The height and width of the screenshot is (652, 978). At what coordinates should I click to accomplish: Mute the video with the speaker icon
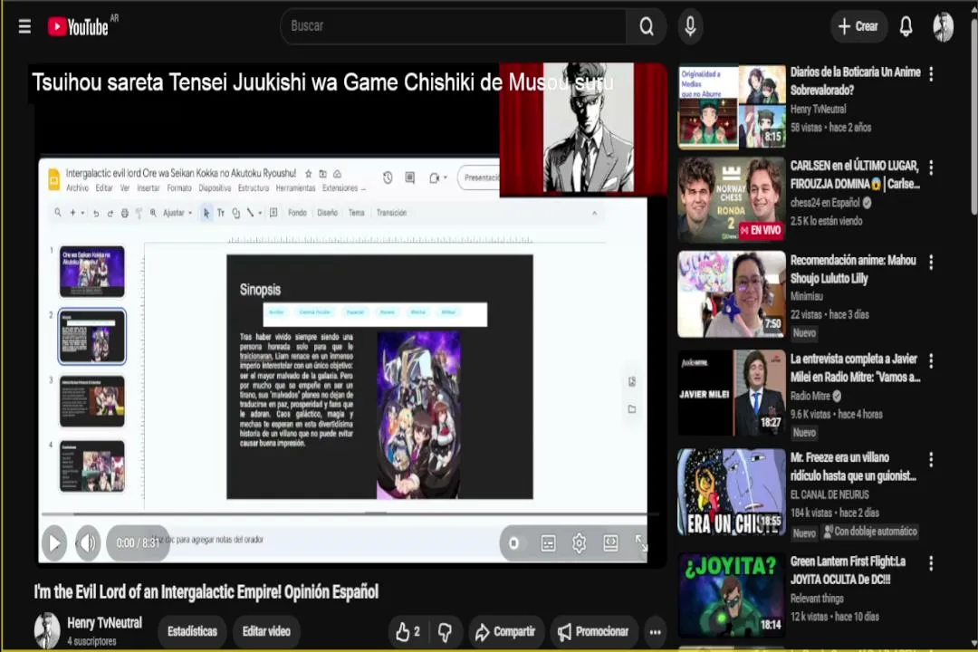point(88,542)
